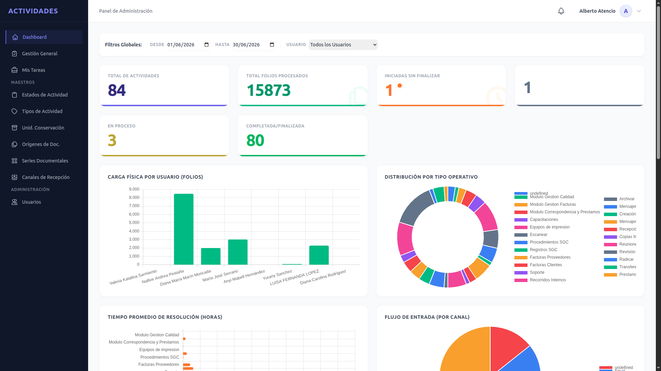Click the Unid. Conservación archive box icon
This screenshot has height=371, width=661.
[14, 128]
